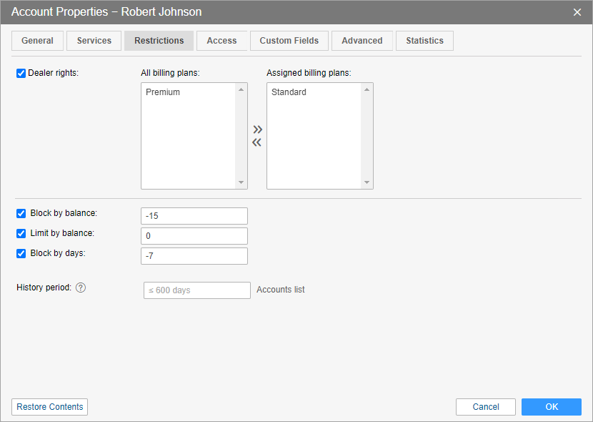Select Premium in All billing plans
This screenshot has height=422, width=593.
163,92
